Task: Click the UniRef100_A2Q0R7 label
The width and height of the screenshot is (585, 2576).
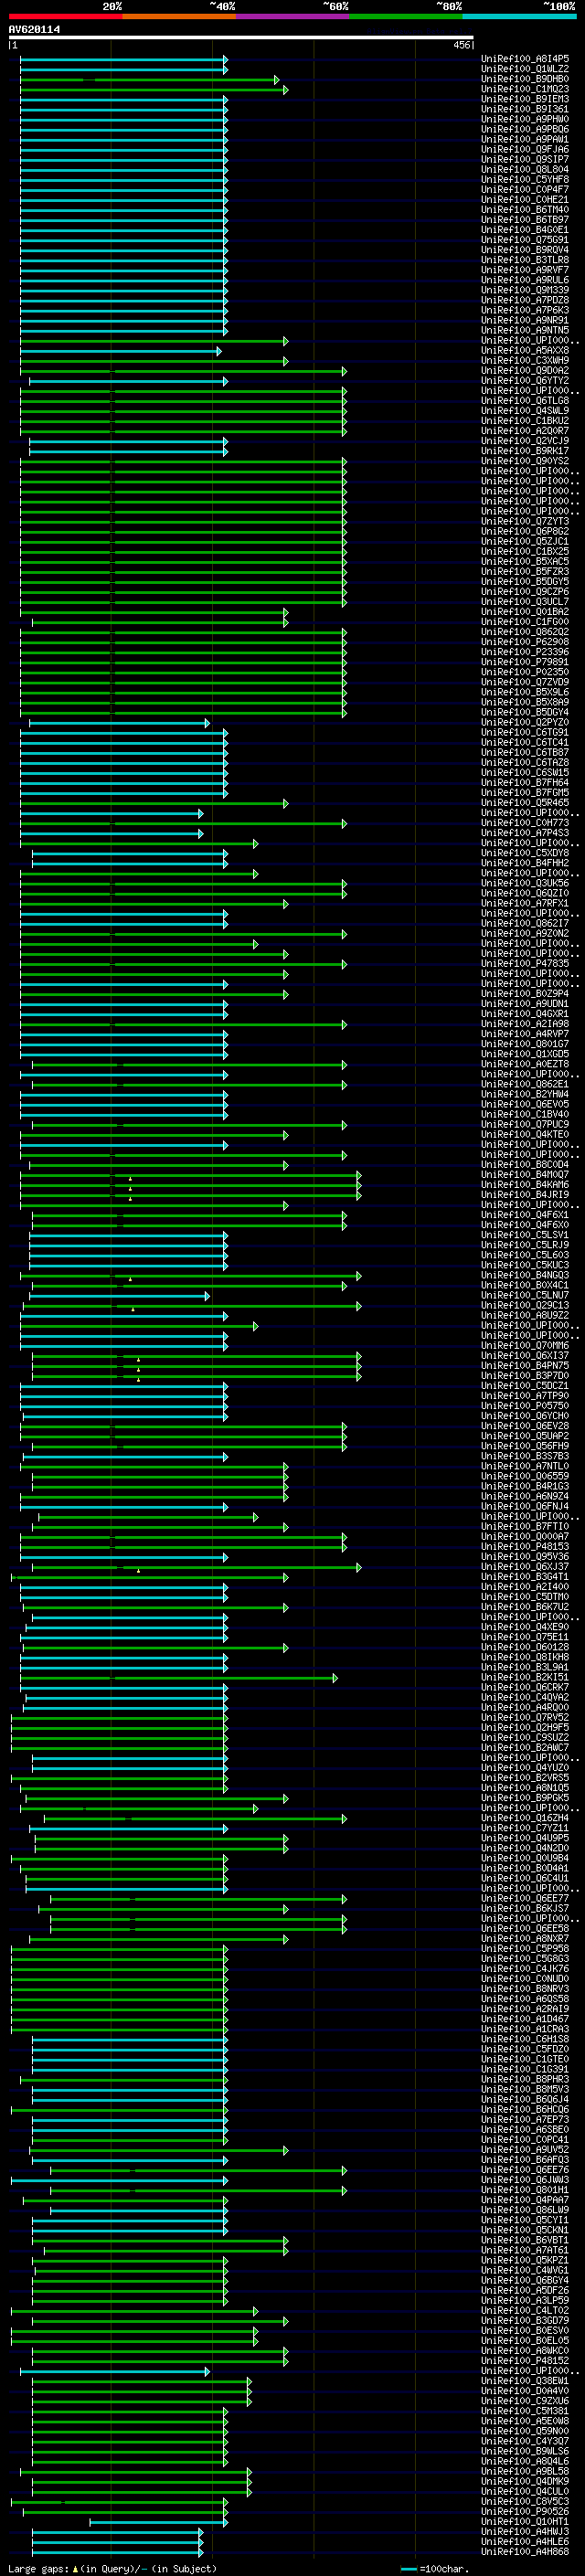Action: click(525, 431)
